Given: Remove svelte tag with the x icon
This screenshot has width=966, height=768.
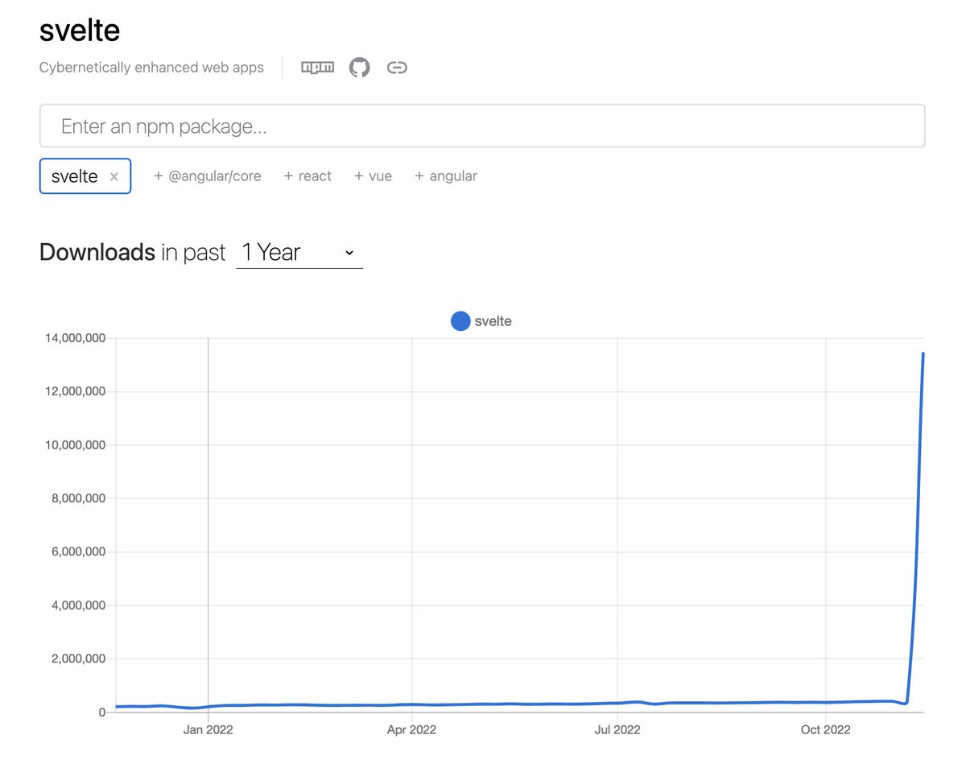Looking at the screenshot, I should point(114,176).
